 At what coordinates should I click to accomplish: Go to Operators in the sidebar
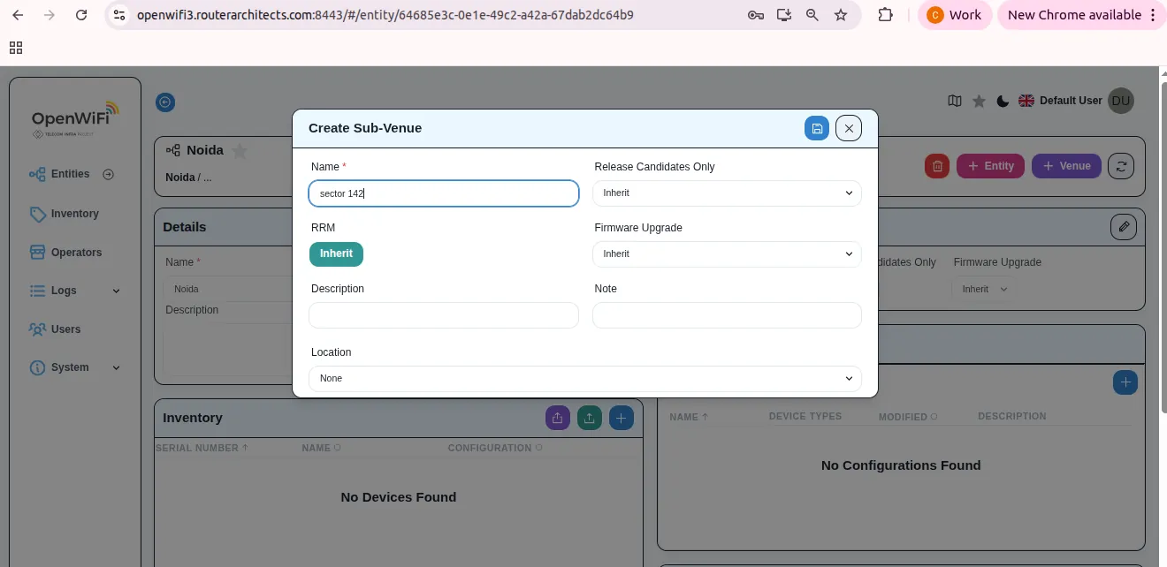click(x=76, y=253)
